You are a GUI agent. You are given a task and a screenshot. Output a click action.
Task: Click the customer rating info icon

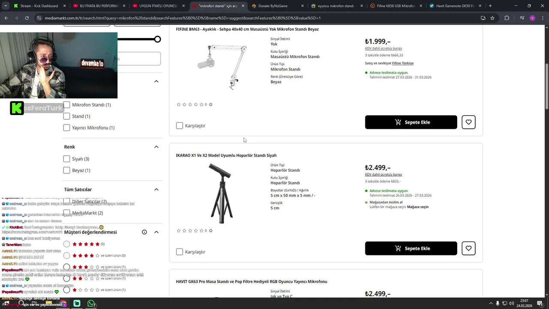click(x=145, y=232)
